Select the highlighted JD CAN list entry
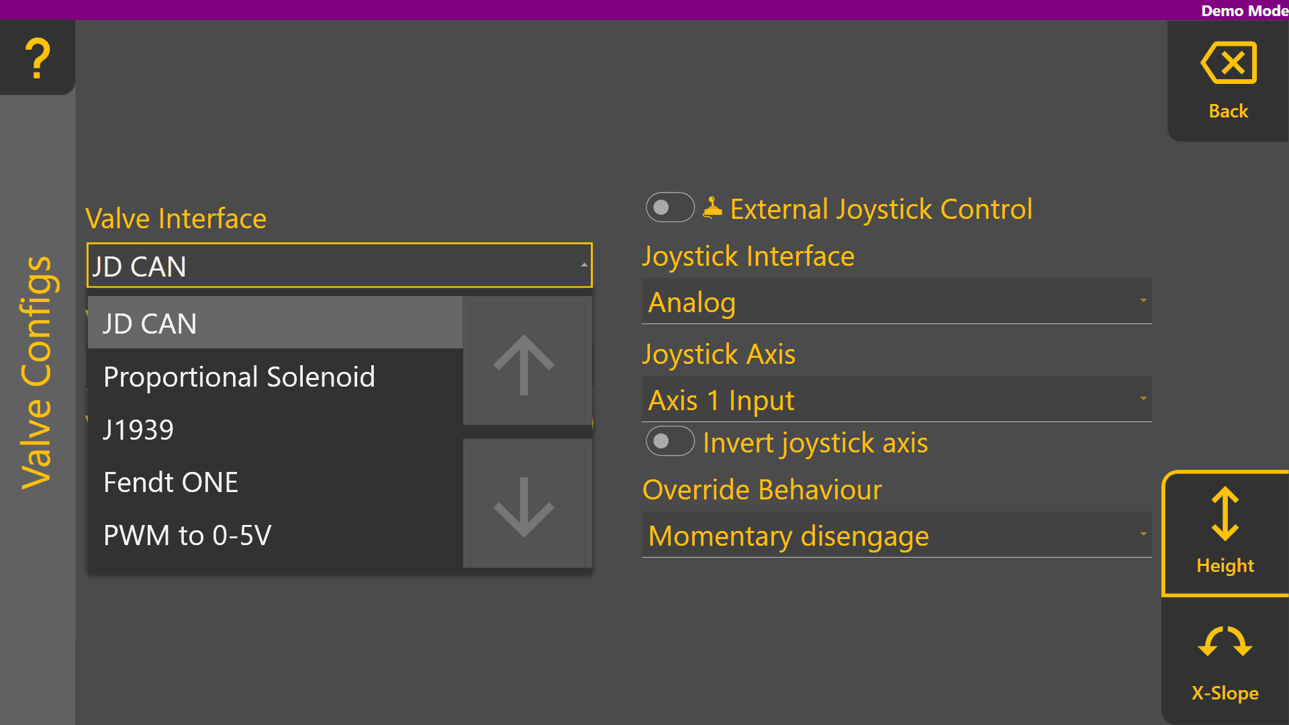 pyautogui.click(x=150, y=324)
